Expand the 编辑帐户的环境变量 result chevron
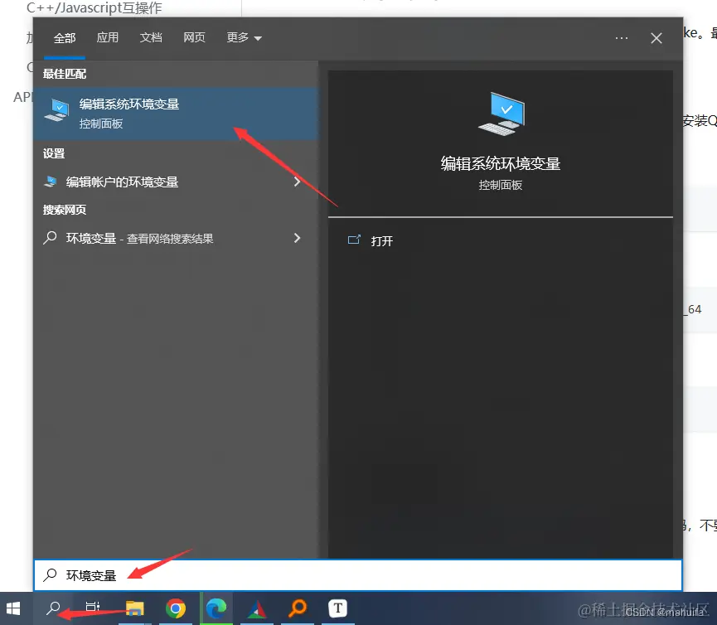This screenshot has height=625, width=717. coord(297,182)
